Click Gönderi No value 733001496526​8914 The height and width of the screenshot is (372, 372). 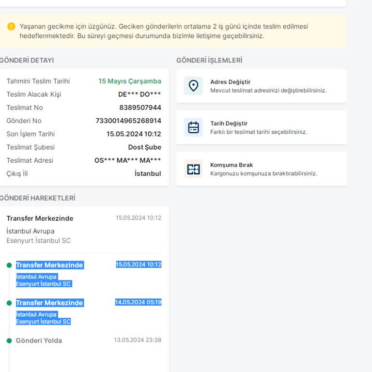128,121
